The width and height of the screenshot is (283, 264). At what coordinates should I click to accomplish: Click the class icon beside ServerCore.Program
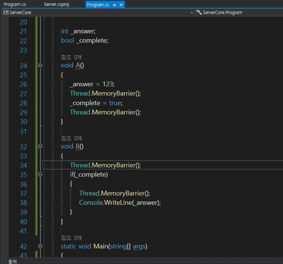[199, 13]
